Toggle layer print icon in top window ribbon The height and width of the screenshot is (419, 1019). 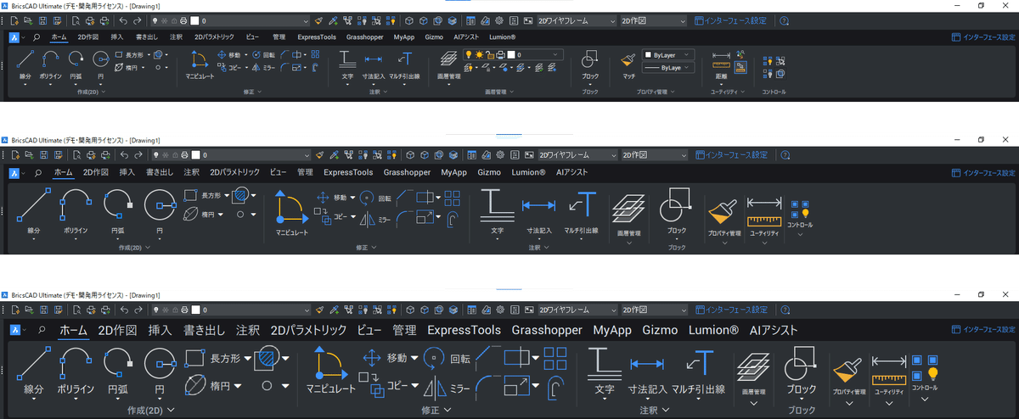point(500,54)
